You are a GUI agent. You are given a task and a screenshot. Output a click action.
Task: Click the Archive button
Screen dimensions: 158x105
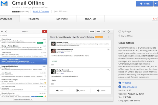(x=92, y=32)
